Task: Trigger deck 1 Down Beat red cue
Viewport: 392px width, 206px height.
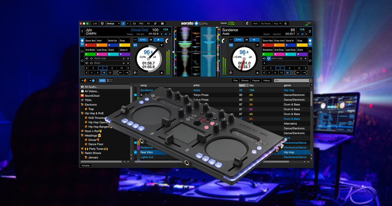Action: click(x=90, y=45)
